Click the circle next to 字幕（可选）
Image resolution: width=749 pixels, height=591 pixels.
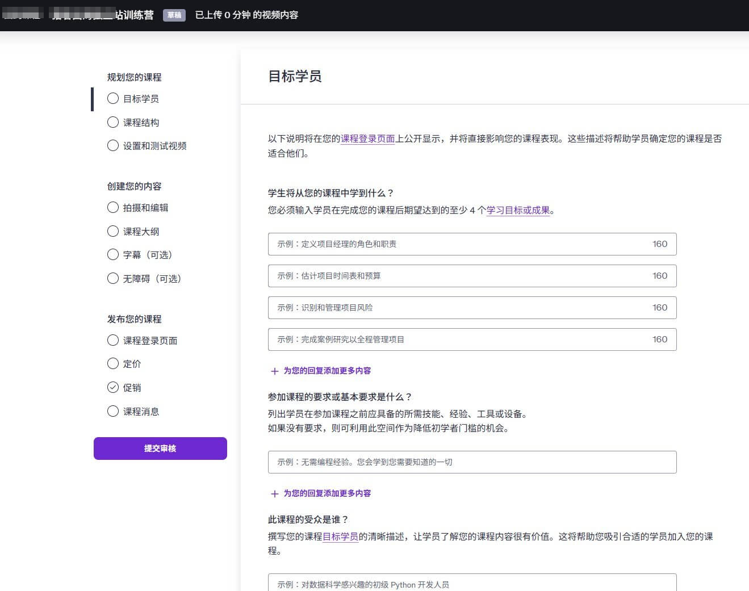(x=113, y=254)
